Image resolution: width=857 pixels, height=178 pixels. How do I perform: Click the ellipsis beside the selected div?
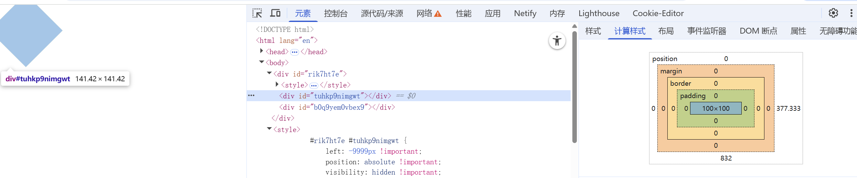[251, 96]
